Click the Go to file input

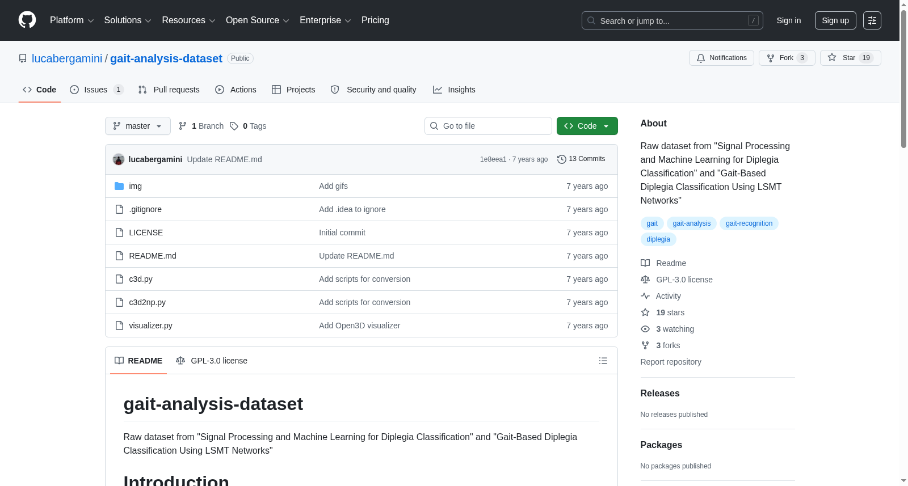tap(488, 126)
